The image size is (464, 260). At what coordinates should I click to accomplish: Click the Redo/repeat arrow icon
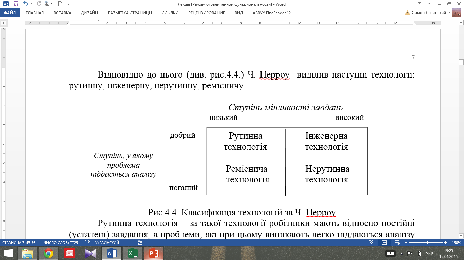[39, 4]
